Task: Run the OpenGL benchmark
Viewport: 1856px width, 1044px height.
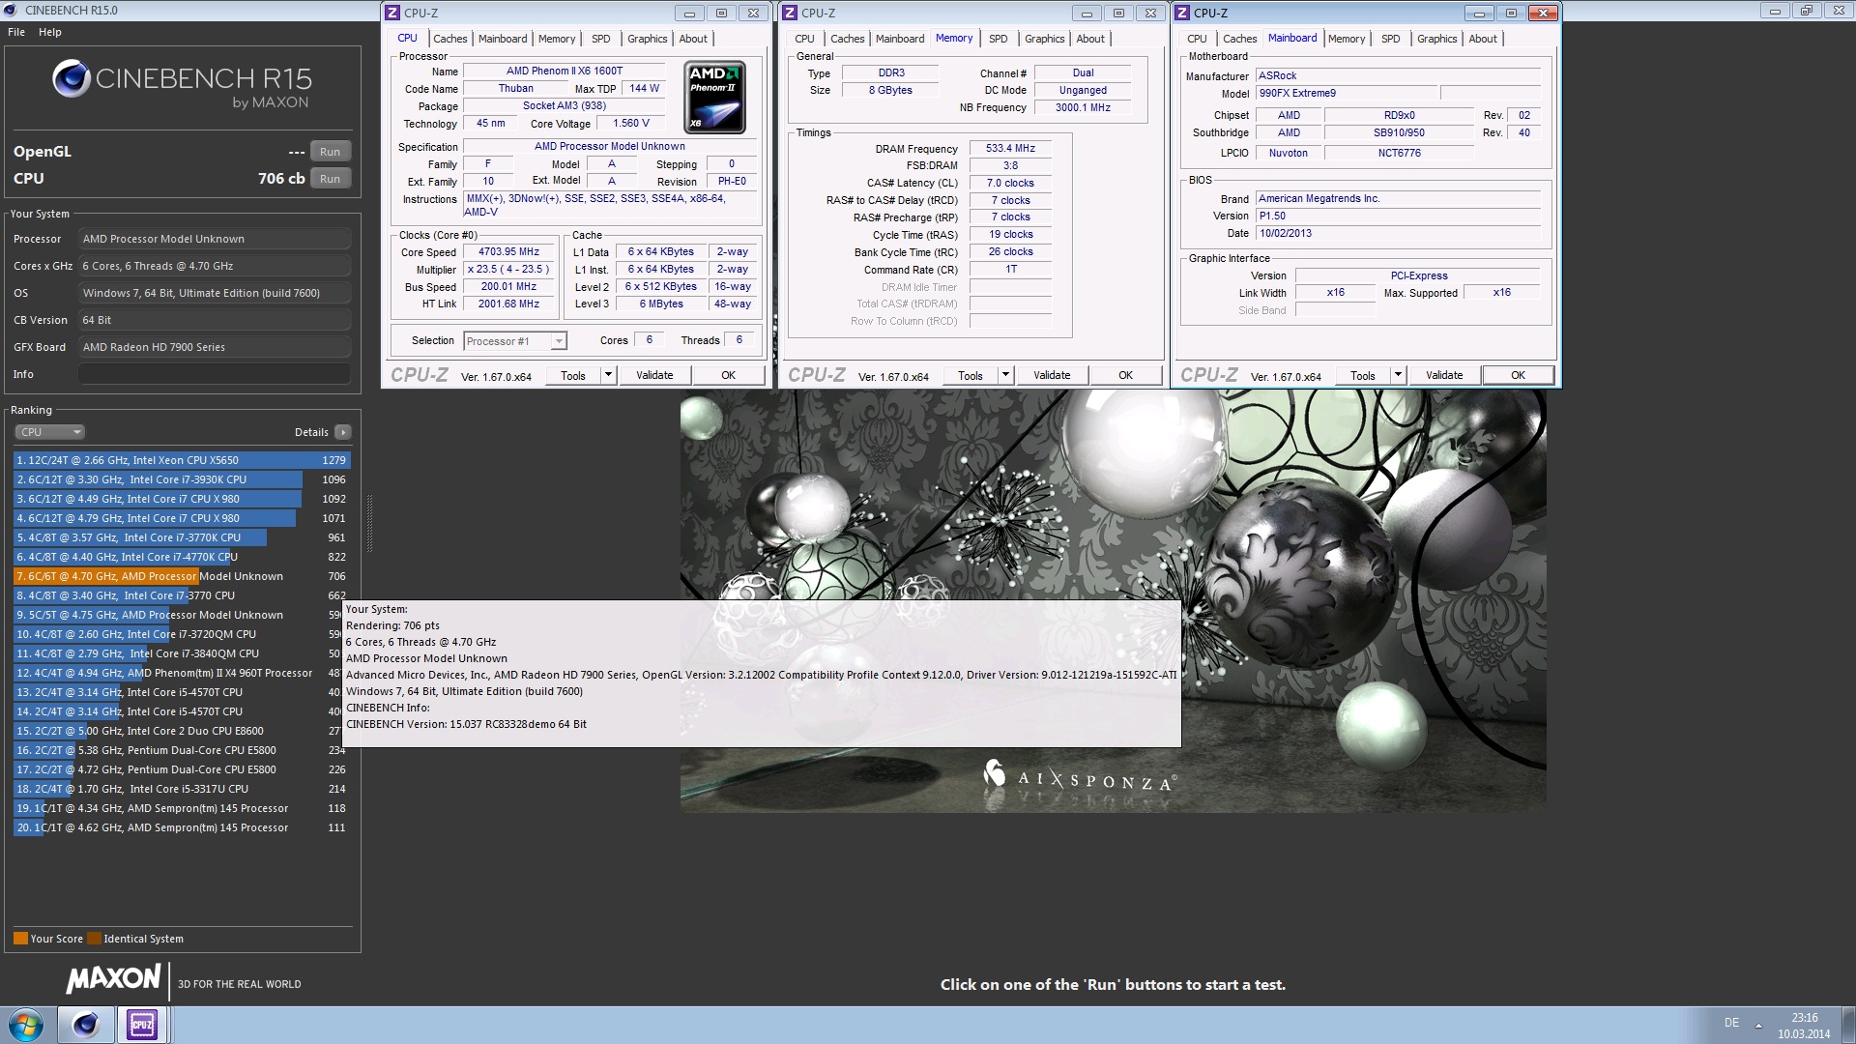Action: [x=330, y=152]
